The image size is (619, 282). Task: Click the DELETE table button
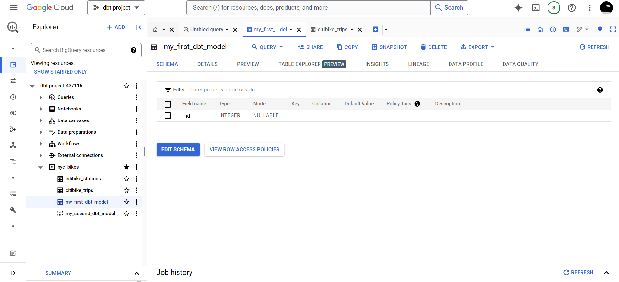[434, 47]
